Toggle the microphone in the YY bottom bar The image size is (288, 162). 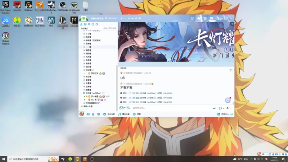pos(93,114)
